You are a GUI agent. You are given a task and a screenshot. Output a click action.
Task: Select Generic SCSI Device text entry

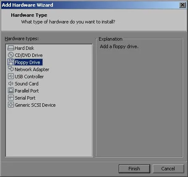point(35,105)
